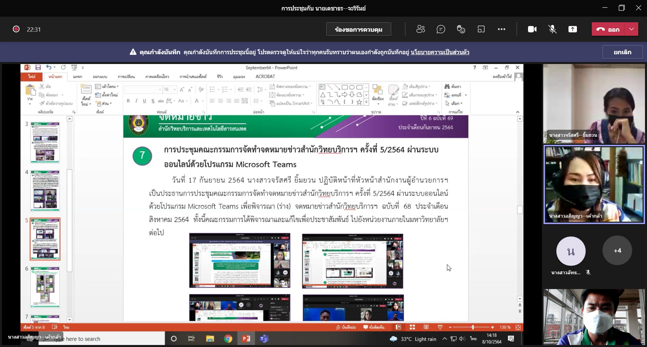
Task: Open the แทรก ribbon tab
Action: pos(78,76)
